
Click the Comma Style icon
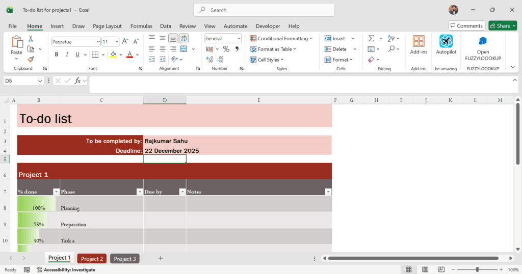point(237,49)
